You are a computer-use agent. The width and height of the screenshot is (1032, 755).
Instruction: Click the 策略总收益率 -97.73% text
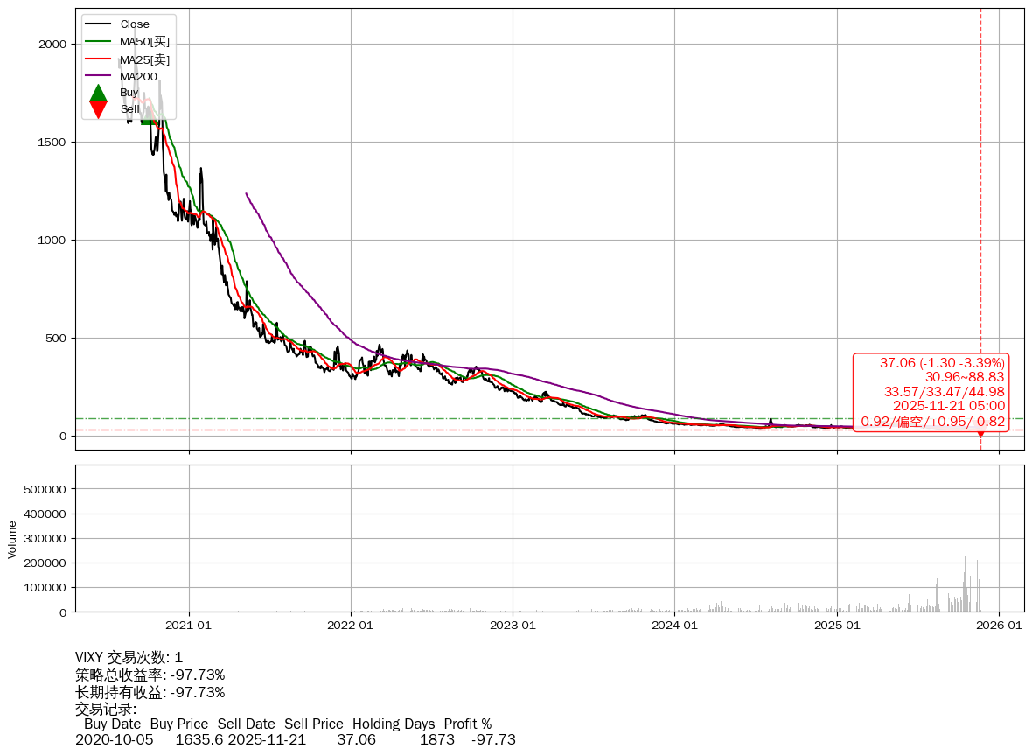click(150, 675)
